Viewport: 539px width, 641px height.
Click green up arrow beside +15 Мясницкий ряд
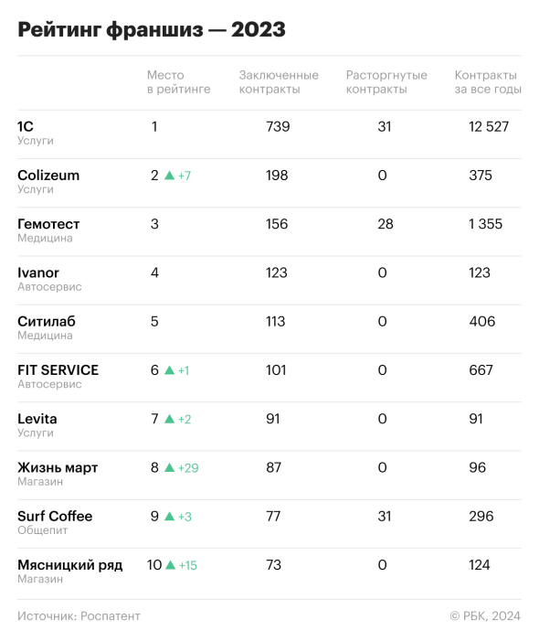pos(171,565)
